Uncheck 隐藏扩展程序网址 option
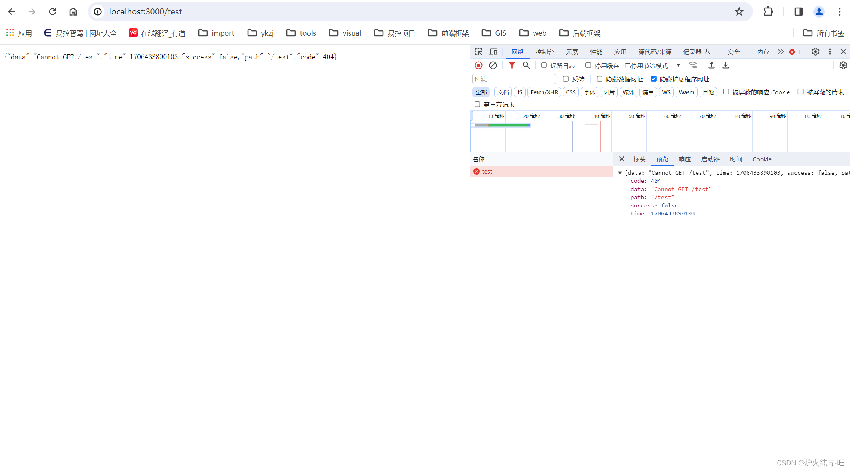The height and width of the screenshot is (470, 850). [x=653, y=79]
